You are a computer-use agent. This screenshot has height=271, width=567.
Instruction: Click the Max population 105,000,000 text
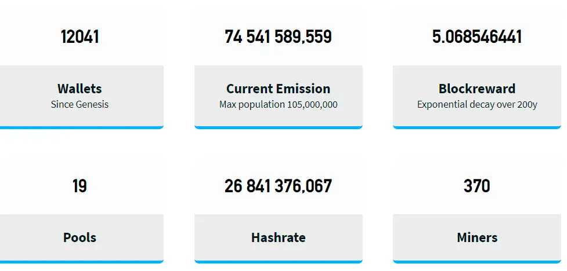[278, 105]
